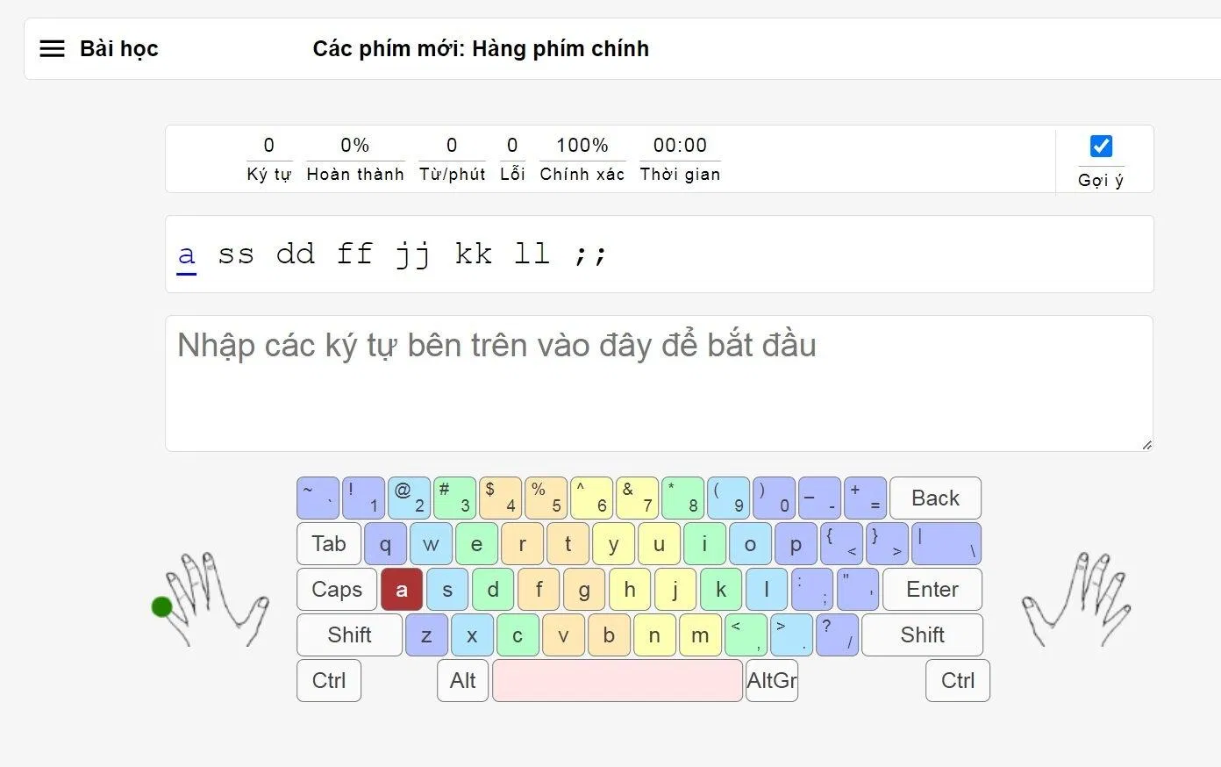
Task: Click the semicolon key on home row
Action: pos(812,589)
